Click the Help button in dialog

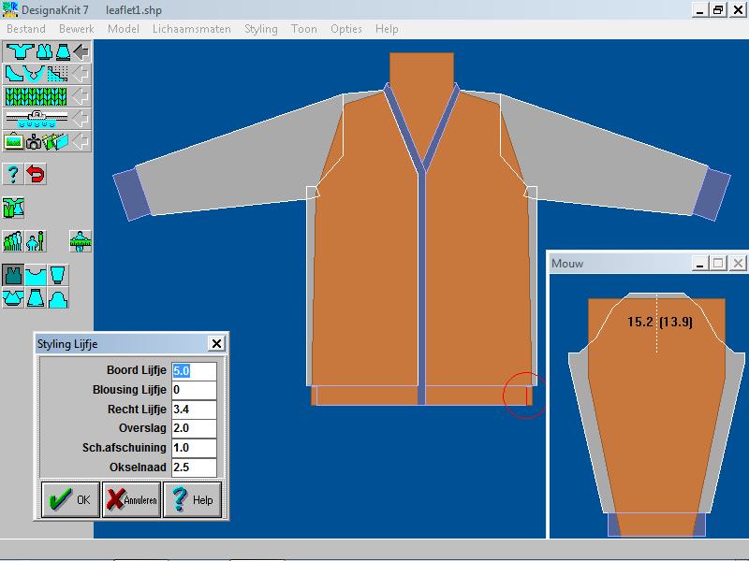point(192,499)
